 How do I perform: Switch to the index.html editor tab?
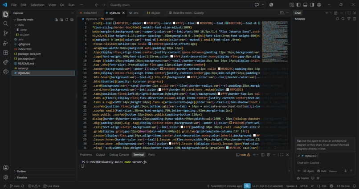(90, 13)
